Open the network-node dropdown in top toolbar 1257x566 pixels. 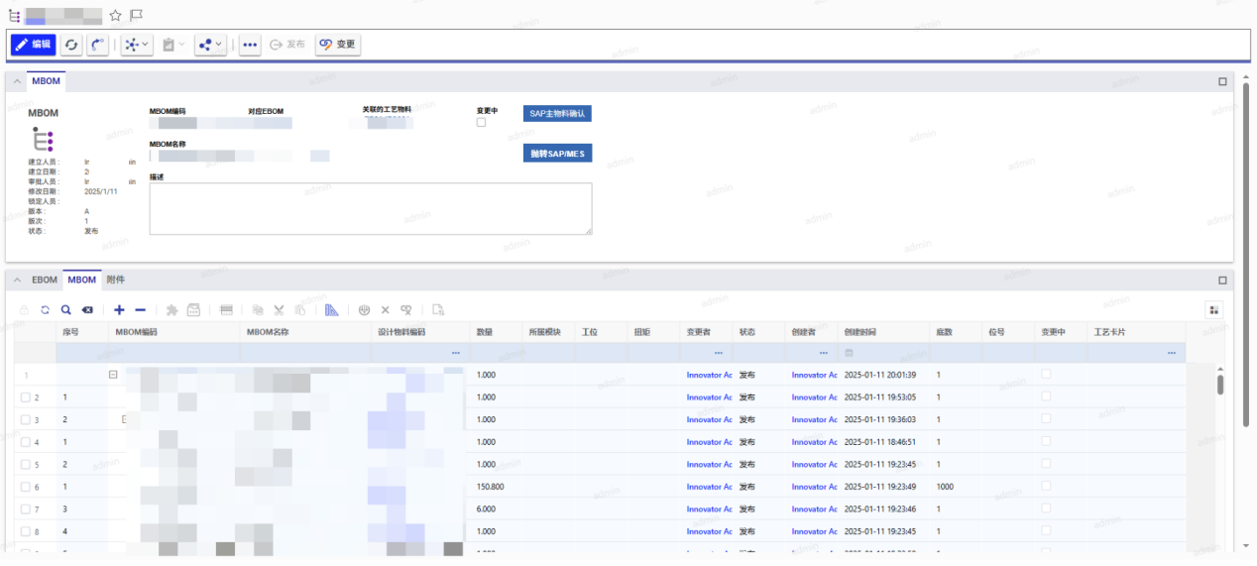137,45
